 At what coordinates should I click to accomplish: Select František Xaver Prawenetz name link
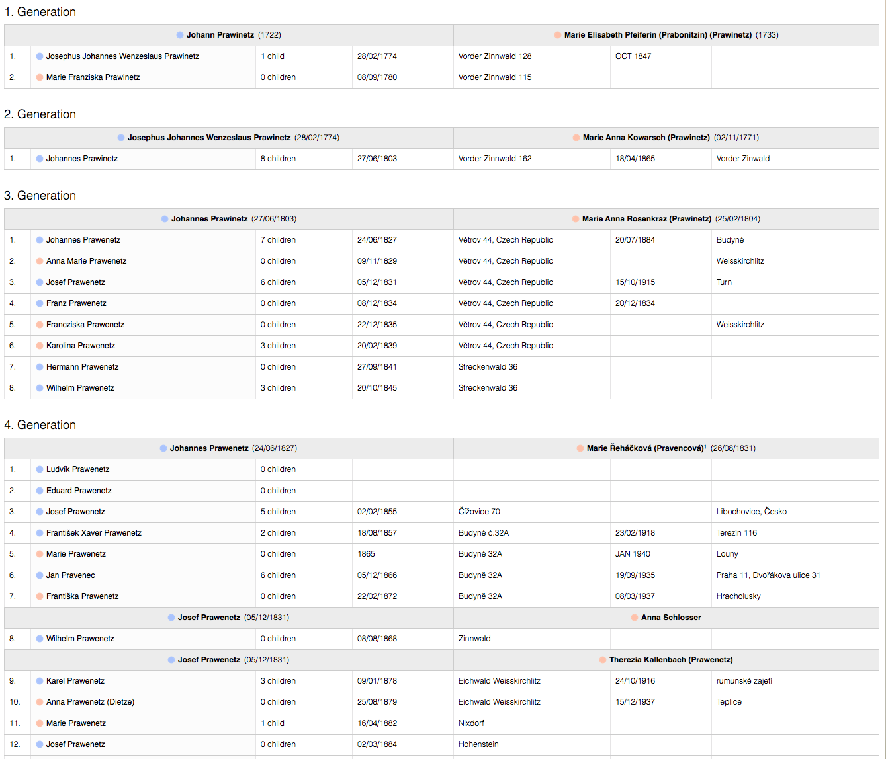pyautogui.click(x=93, y=533)
